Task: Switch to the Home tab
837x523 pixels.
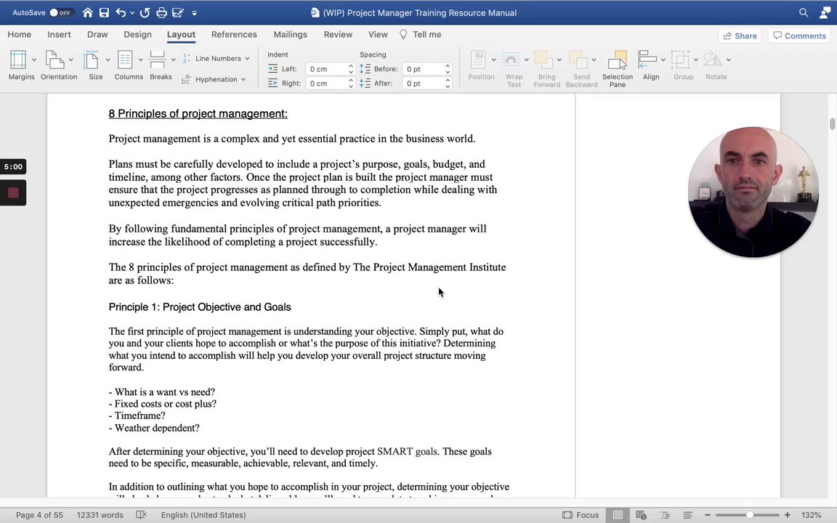Action: click(x=19, y=34)
